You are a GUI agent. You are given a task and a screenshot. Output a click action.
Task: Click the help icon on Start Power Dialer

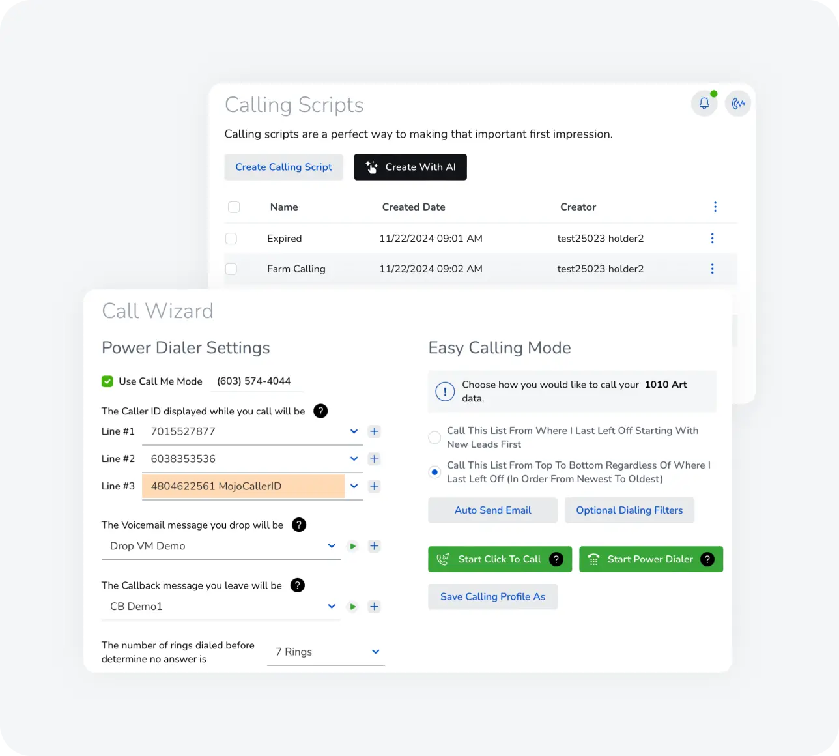707,559
